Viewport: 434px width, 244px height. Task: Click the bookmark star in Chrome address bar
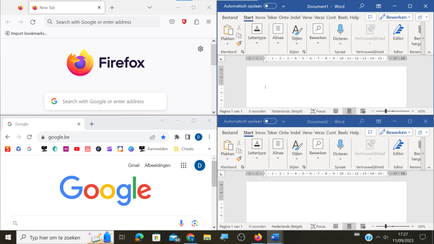coord(163,137)
